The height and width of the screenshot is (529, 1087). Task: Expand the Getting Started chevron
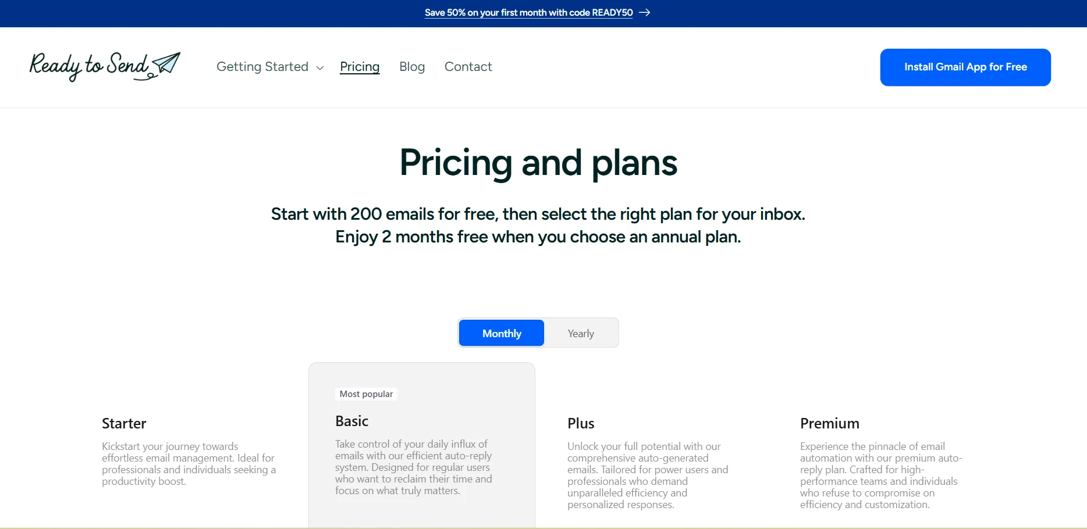[320, 68]
